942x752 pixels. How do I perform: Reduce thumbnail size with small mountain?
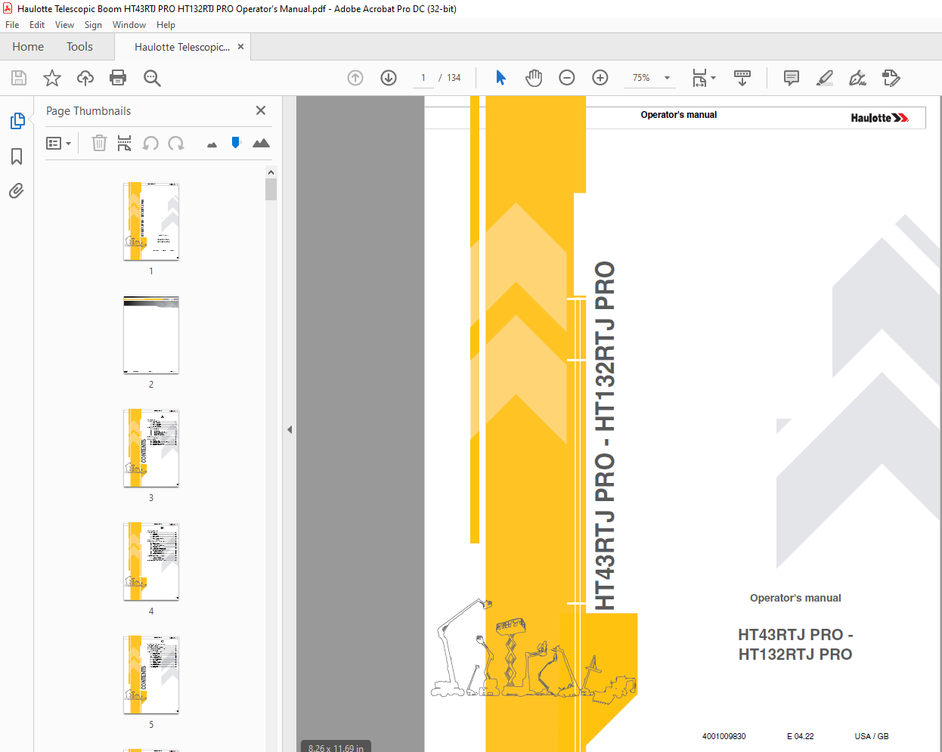click(212, 144)
